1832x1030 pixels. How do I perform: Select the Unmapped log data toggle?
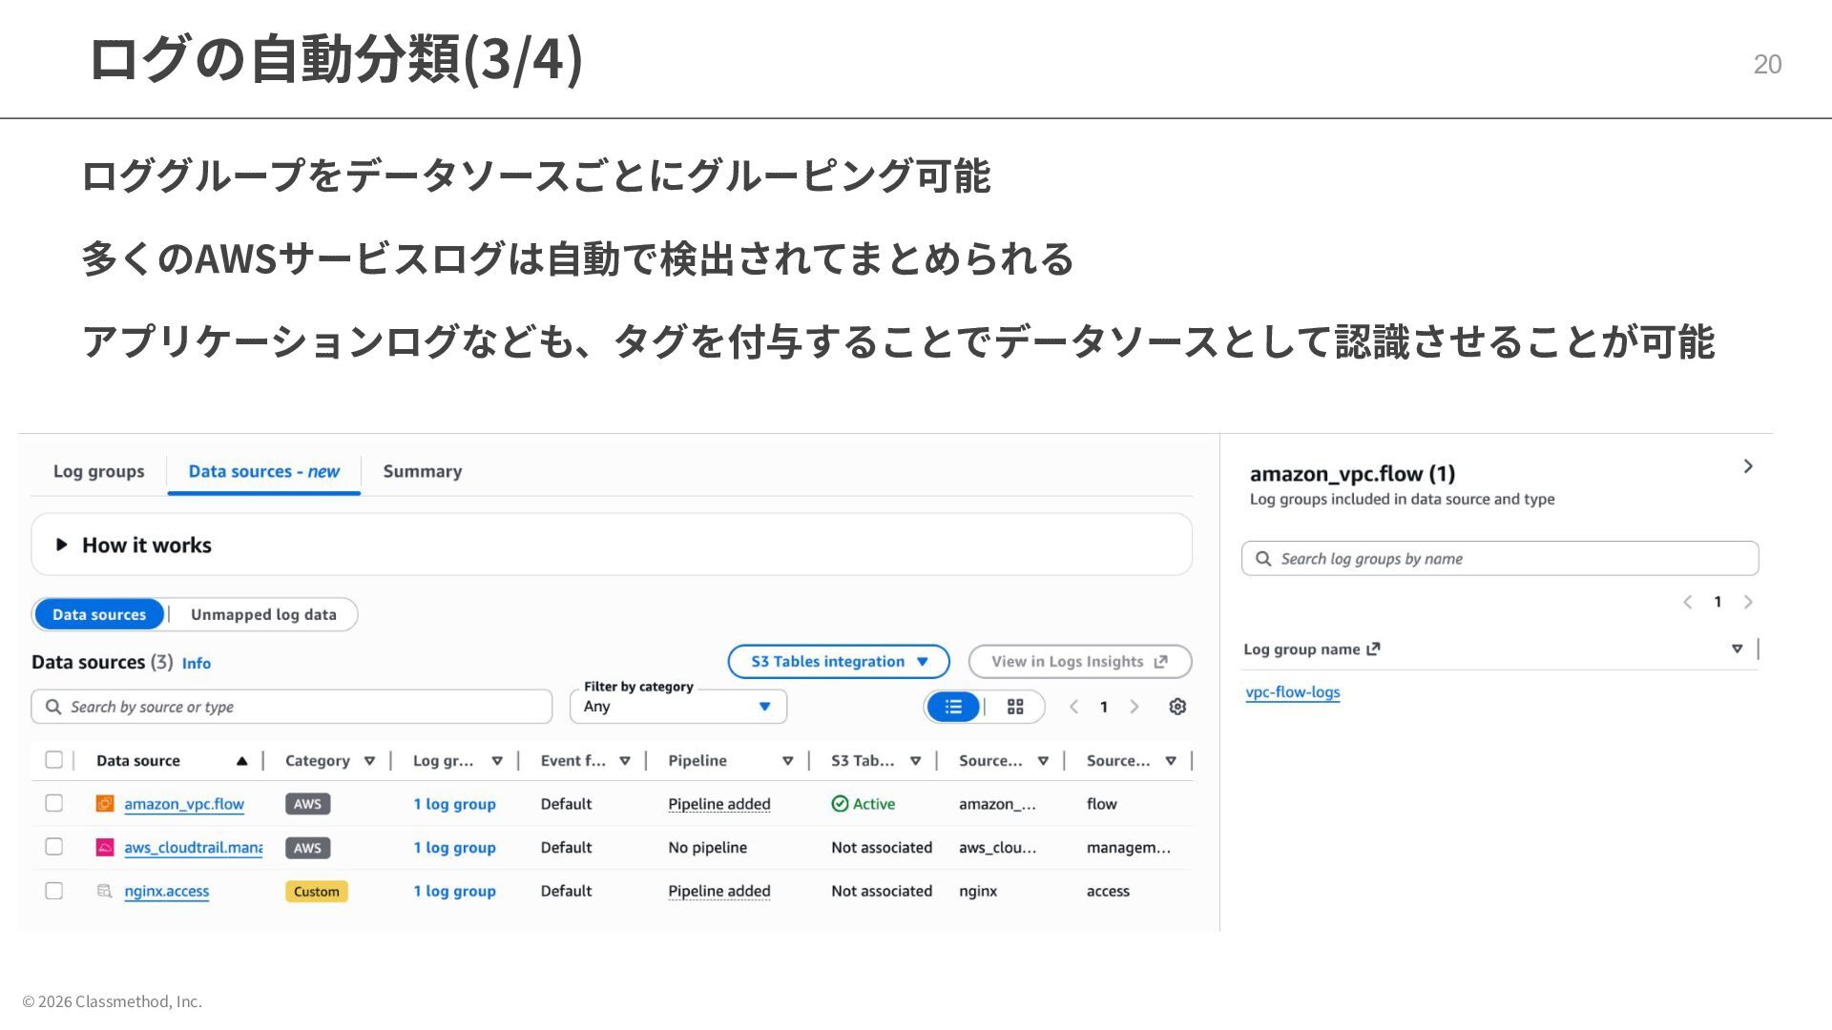[x=263, y=615]
